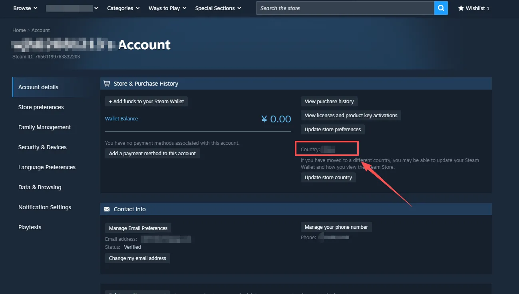
Task: Click the shopping cart icon beside Store & Purchase History
Action: coord(107,84)
